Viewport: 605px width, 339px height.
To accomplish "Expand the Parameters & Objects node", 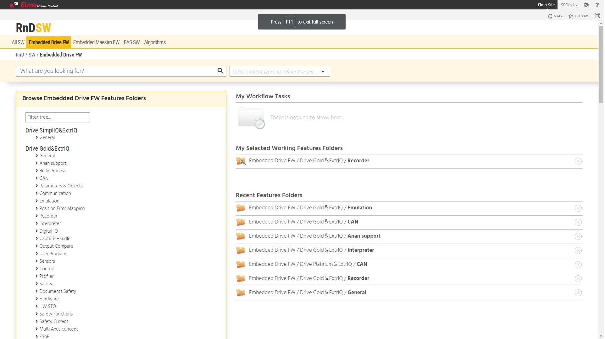I will [x=36, y=186].
